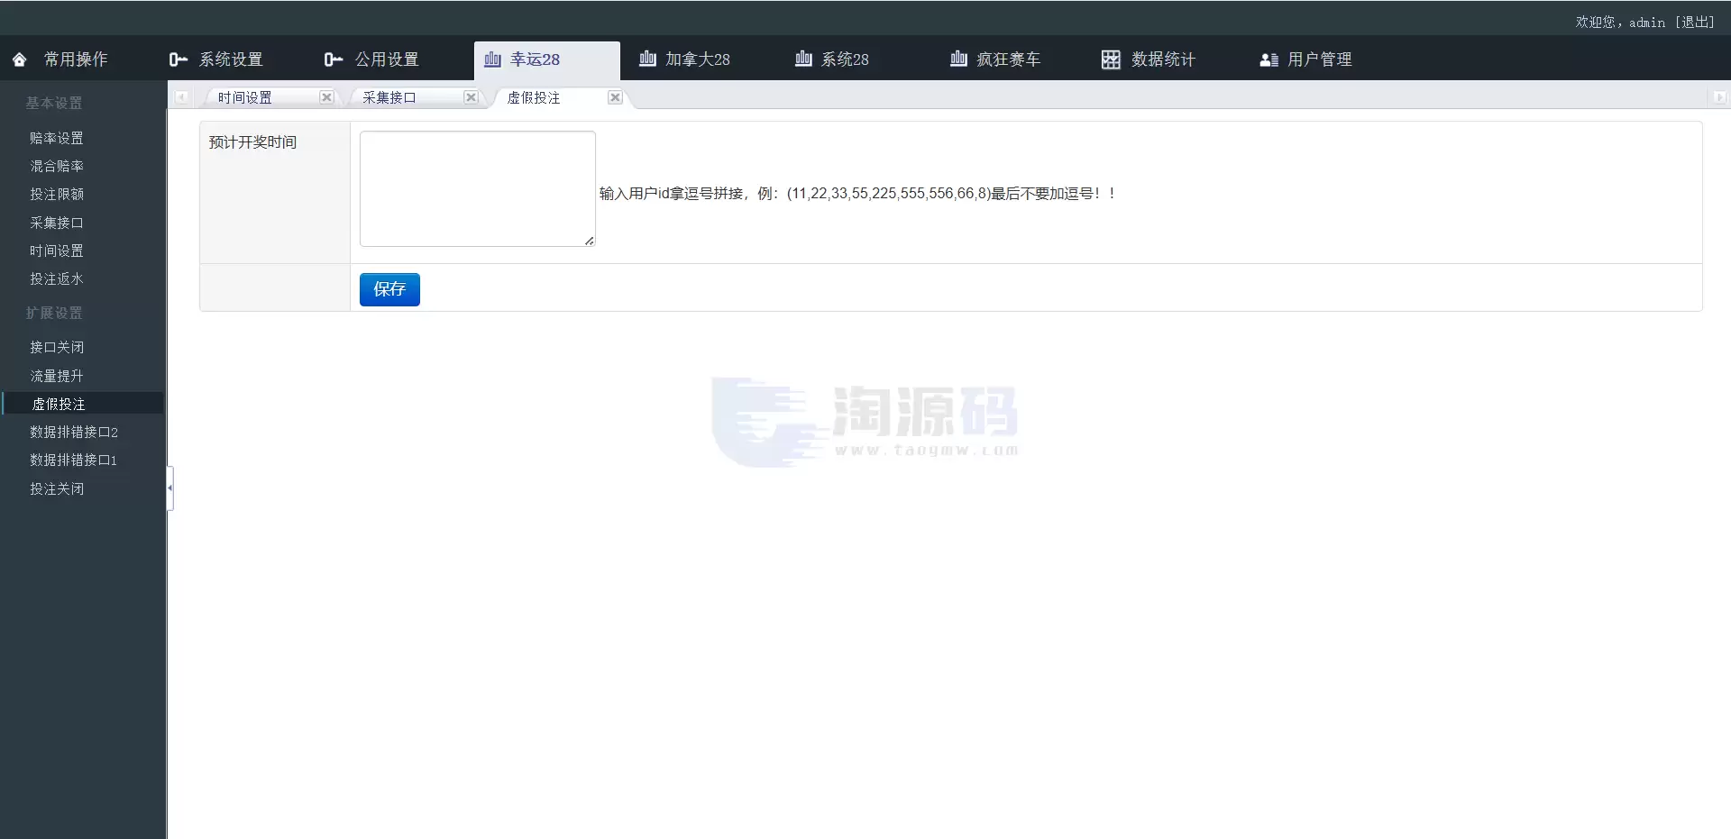
Task: Click the 扩展设置 section header
Action: 54,313
